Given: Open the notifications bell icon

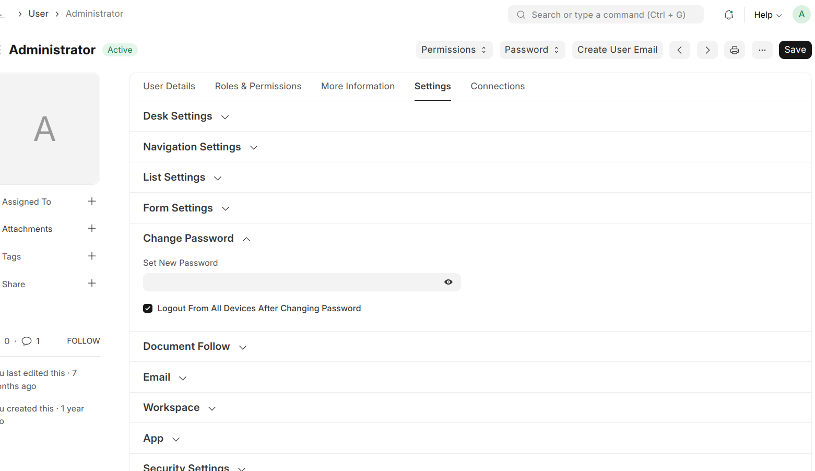Looking at the screenshot, I should point(728,15).
